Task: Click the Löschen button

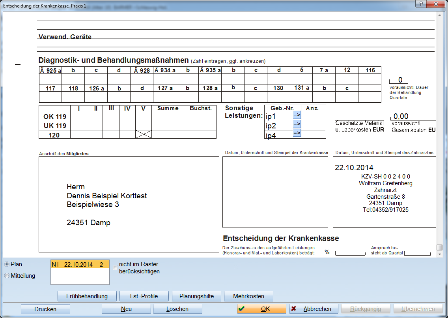Action: tap(177, 309)
